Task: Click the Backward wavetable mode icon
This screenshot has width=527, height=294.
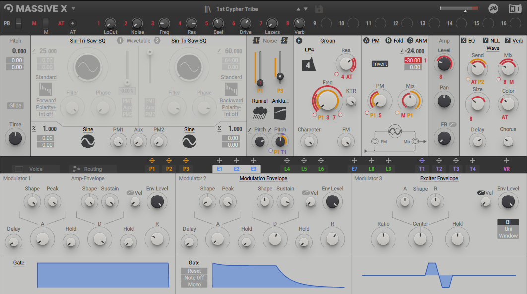Action: 231,90
